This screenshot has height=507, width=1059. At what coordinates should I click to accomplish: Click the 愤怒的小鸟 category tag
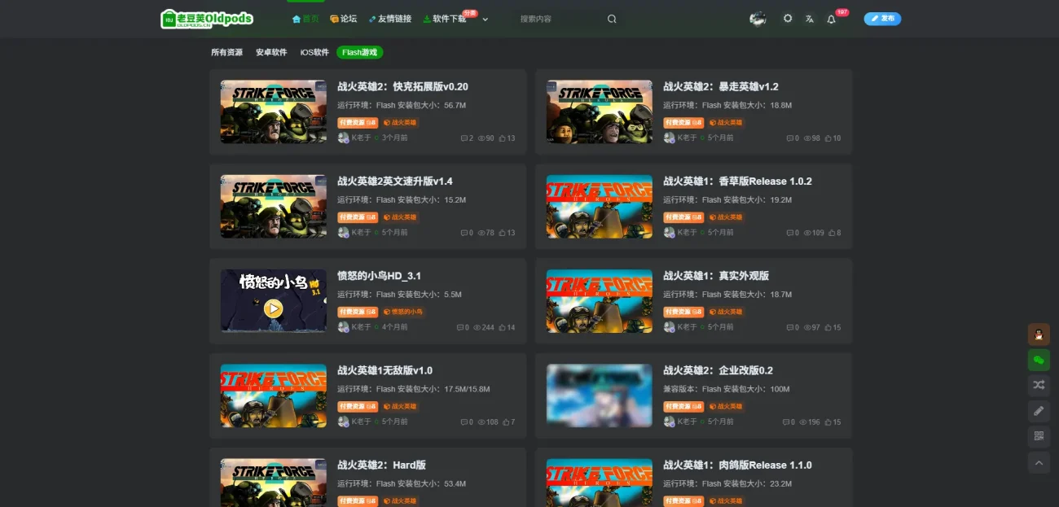click(403, 312)
